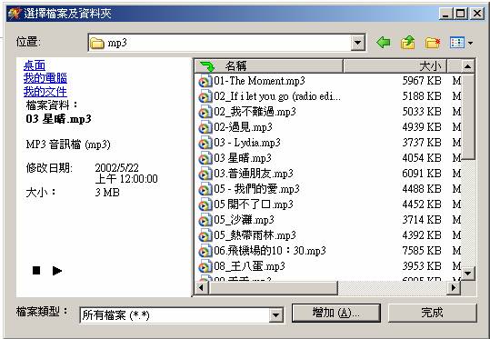Image resolution: width=490 pixels, height=339 pixels.
Task: Select file 02_If i let you go
Action: pos(277,96)
